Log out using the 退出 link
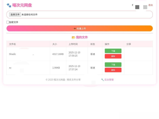This screenshot has width=159, height=119. pos(150,5)
